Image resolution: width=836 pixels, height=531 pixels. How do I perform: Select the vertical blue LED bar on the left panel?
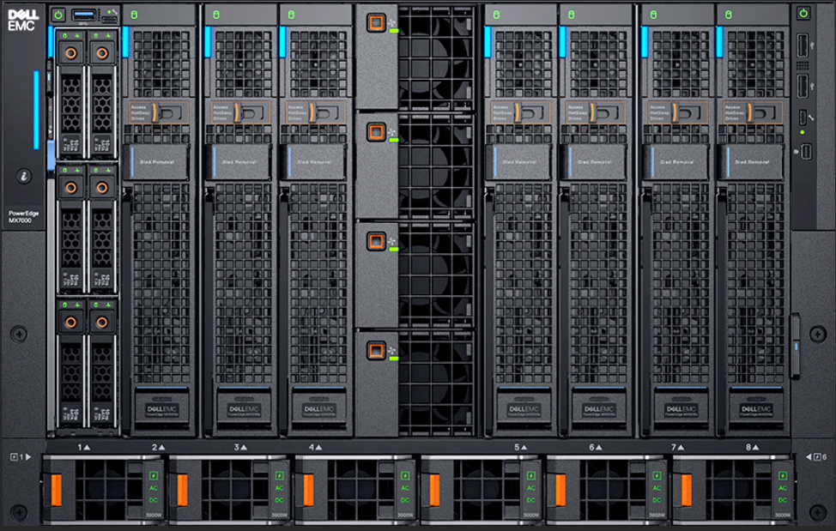tap(36, 110)
